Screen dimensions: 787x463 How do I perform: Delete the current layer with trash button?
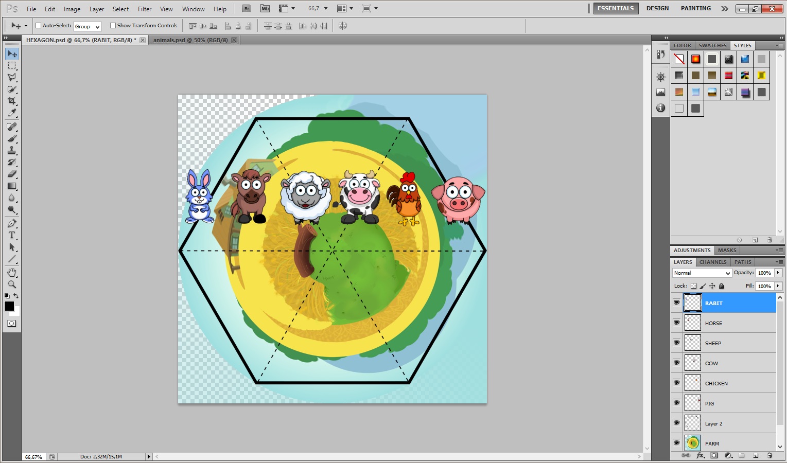tap(769, 456)
